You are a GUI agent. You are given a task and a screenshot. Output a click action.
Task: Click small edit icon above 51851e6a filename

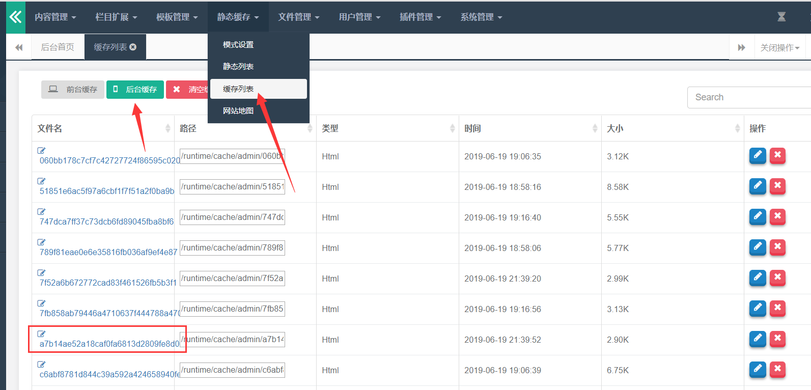(41, 181)
